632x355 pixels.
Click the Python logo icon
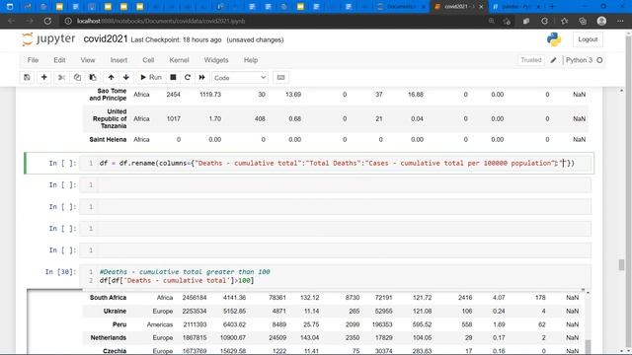554,39
